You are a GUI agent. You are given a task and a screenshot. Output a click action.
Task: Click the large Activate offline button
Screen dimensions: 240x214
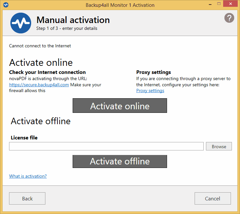point(120,161)
